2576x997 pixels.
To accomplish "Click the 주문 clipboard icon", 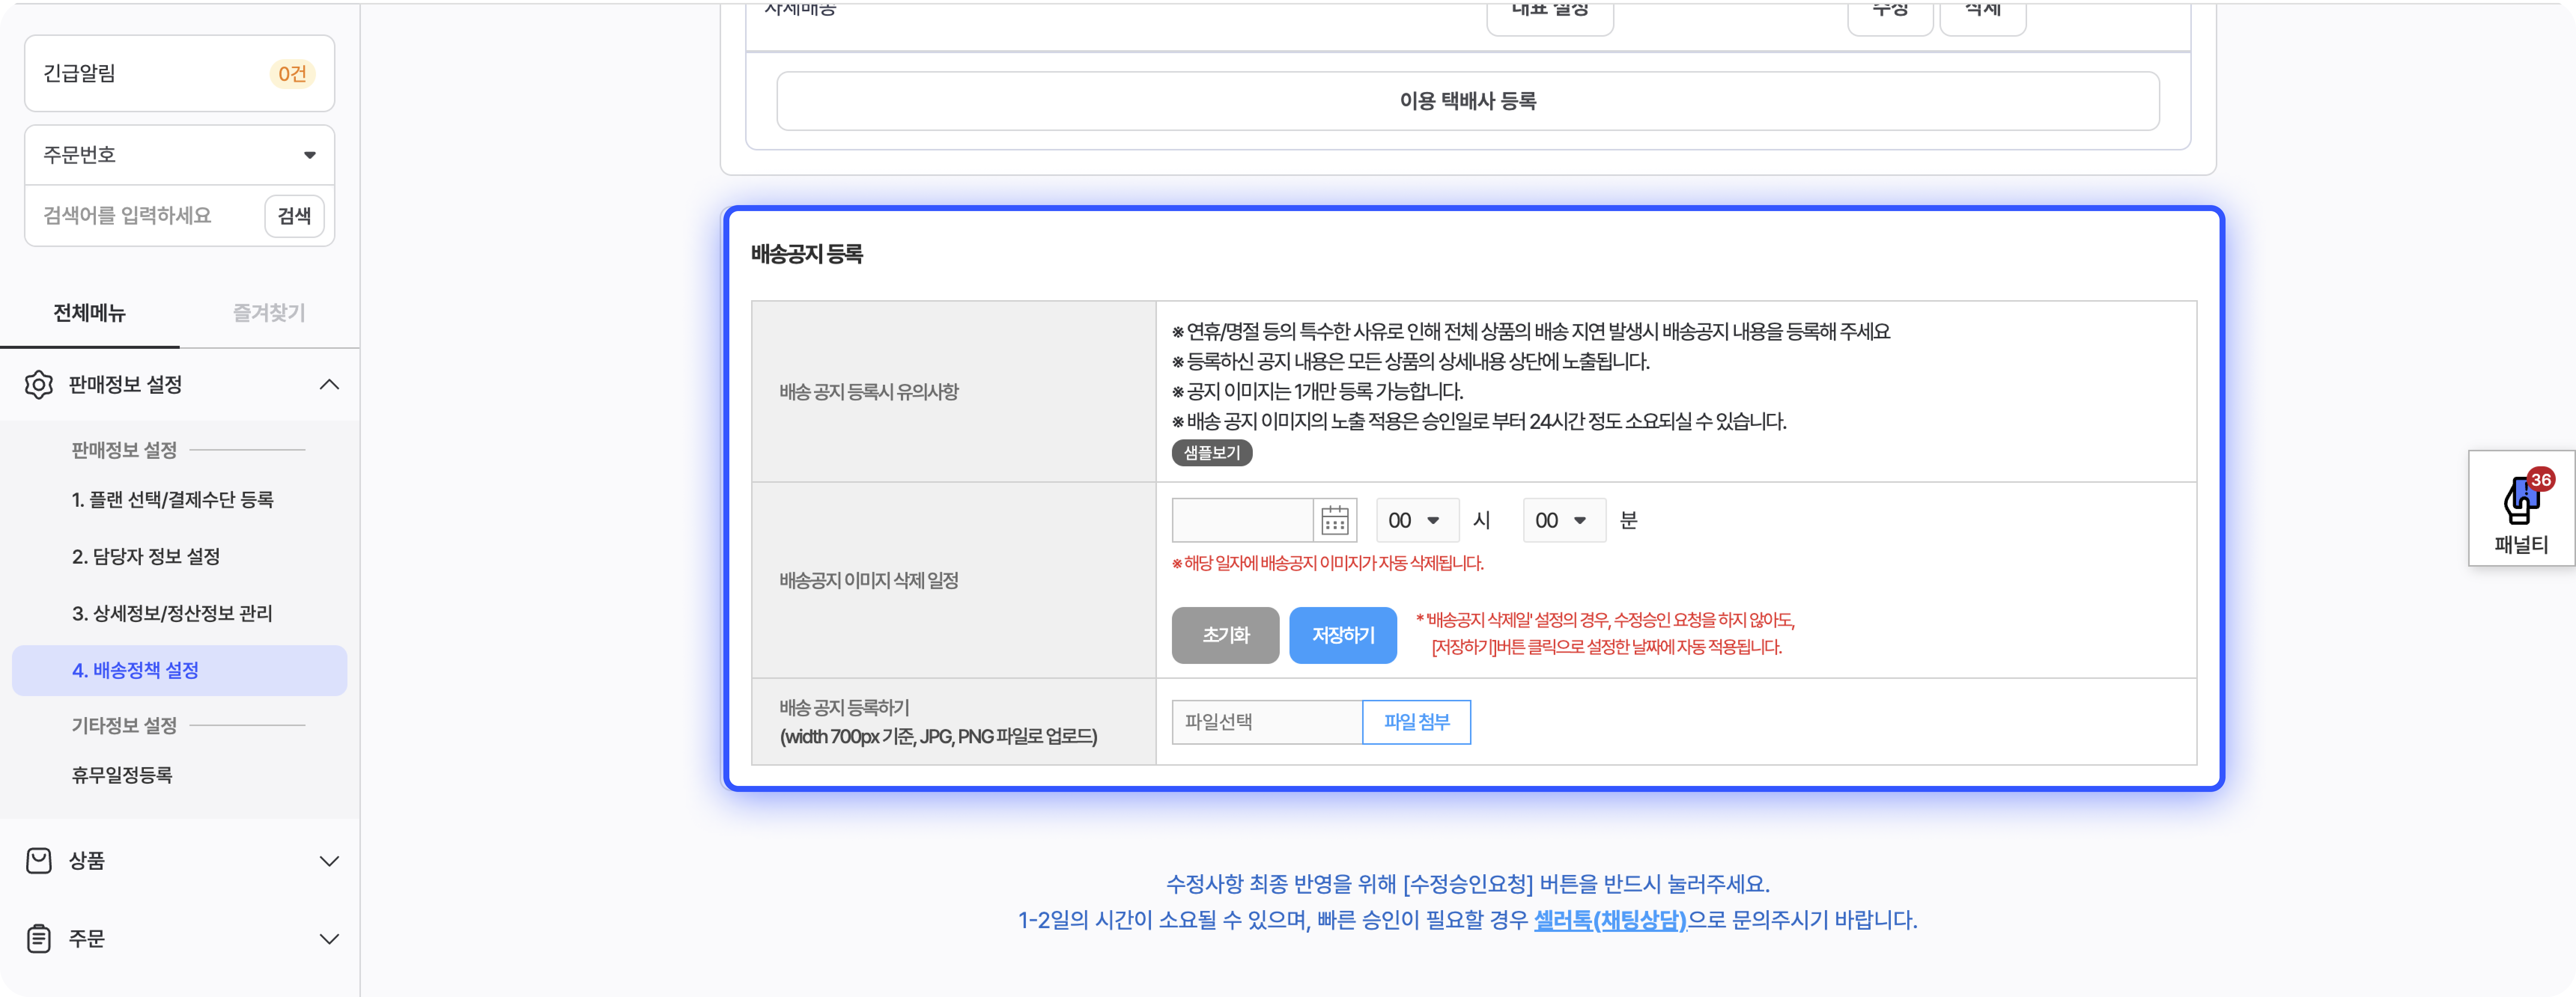I will 39,939.
